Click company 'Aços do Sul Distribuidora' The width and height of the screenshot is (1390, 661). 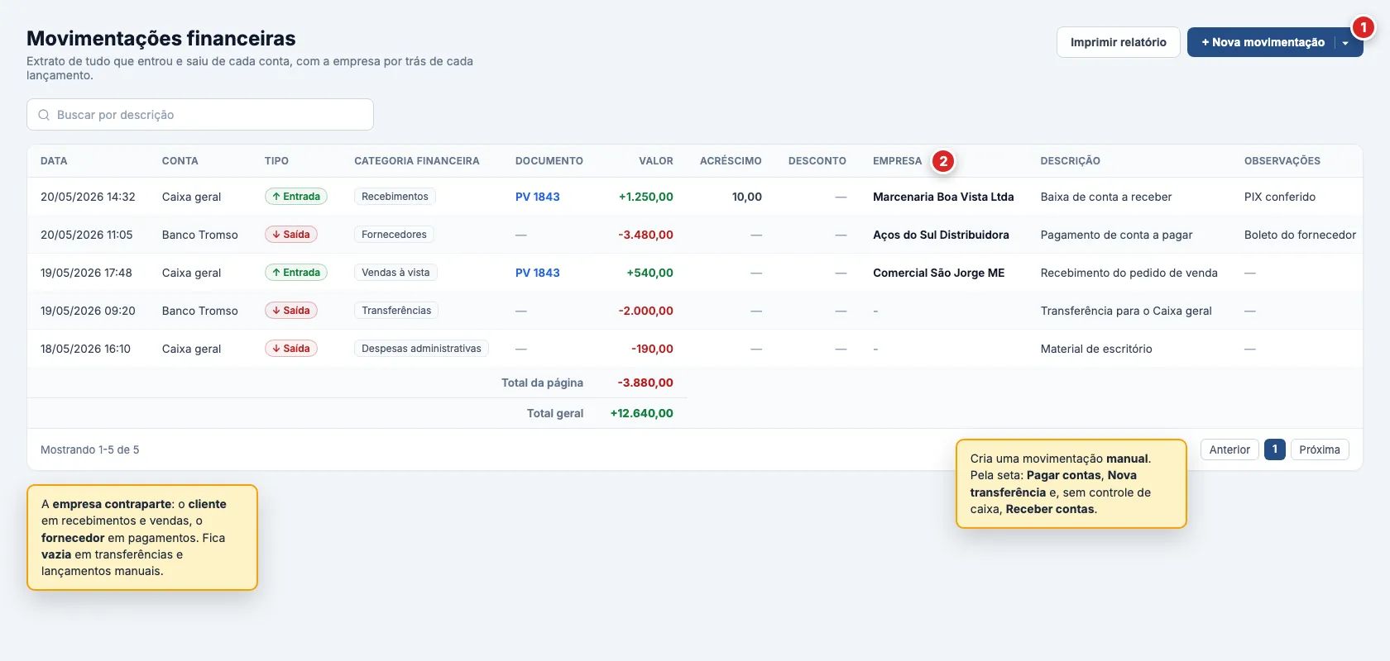941,235
